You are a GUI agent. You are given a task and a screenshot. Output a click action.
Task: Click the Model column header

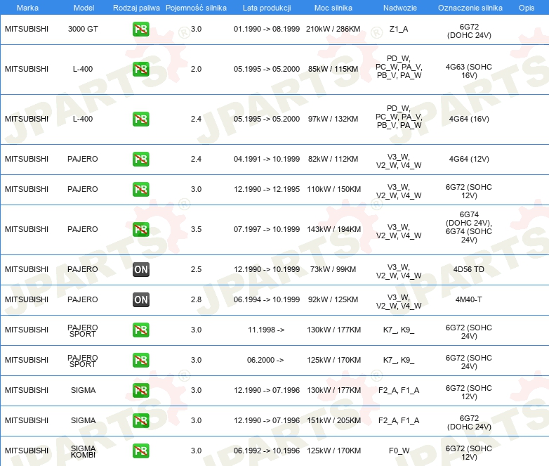(84, 8)
